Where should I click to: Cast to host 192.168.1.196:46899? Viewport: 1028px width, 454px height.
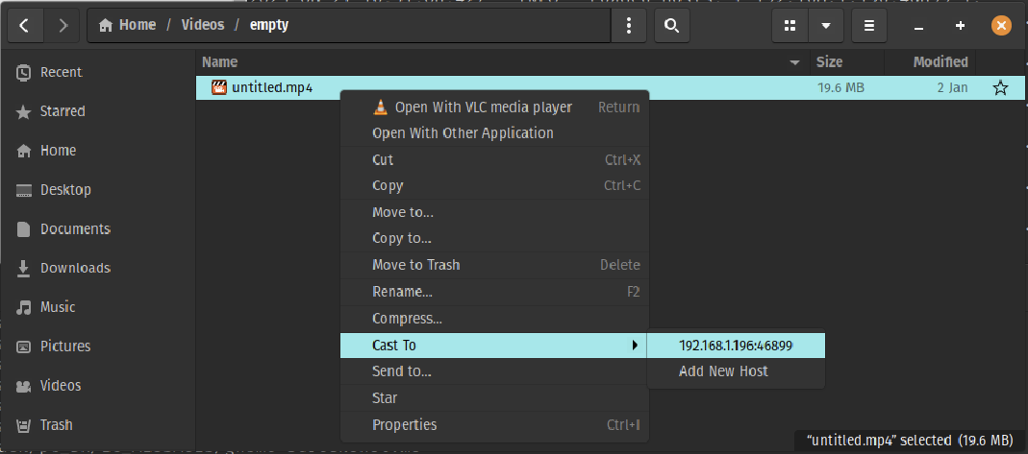point(736,345)
